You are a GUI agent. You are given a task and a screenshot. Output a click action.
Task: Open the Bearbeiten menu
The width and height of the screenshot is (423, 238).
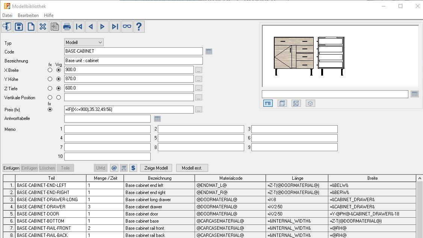tap(28, 15)
